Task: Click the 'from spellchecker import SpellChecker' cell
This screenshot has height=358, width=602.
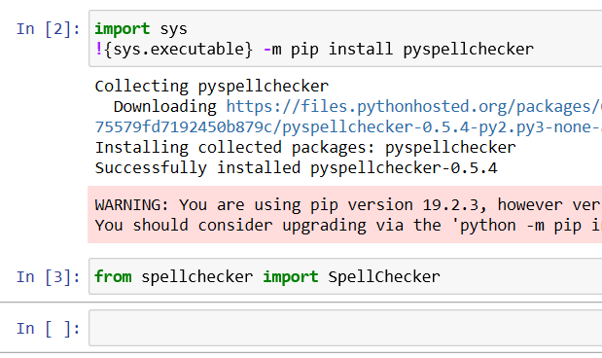Action: pos(345,276)
